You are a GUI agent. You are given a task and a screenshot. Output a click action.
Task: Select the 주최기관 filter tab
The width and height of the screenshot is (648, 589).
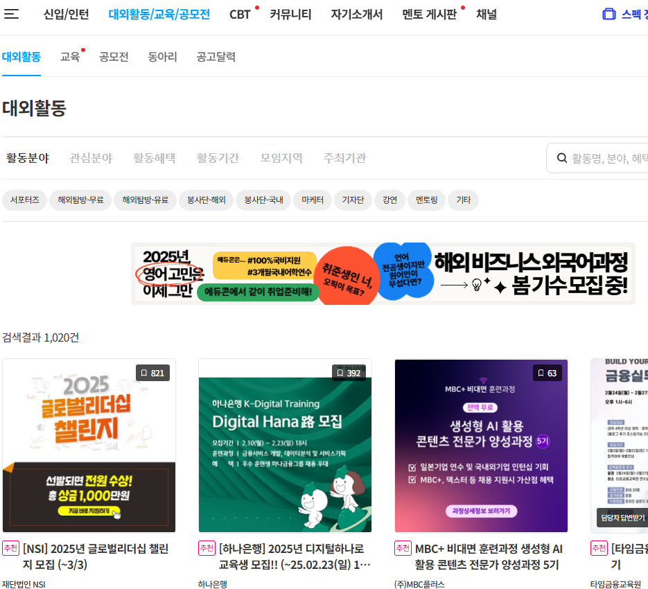[344, 158]
